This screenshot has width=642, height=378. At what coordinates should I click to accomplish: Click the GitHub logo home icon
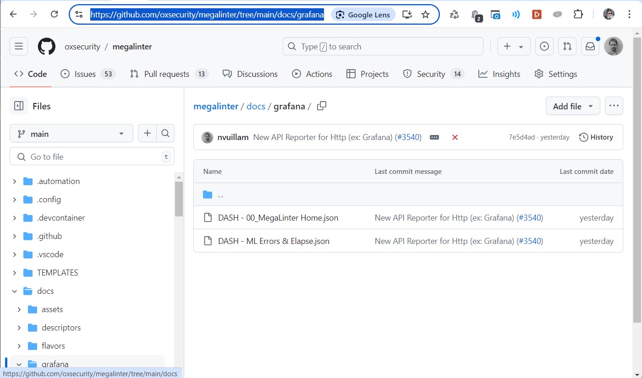[x=46, y=47]
